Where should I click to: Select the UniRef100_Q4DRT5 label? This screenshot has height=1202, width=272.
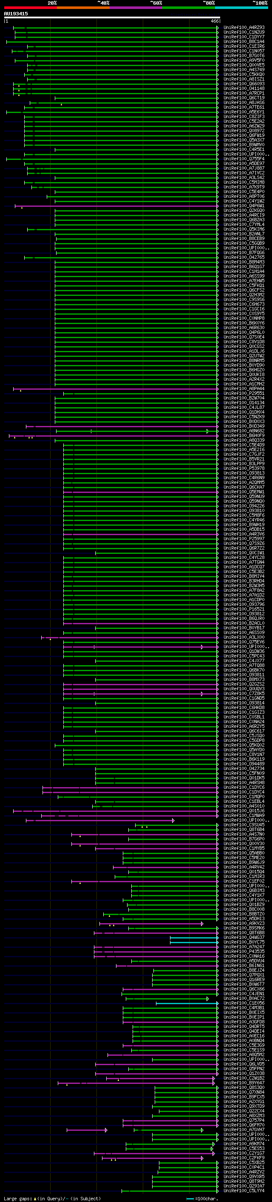244,1027
